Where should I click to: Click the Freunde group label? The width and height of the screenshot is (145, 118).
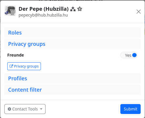16,55
